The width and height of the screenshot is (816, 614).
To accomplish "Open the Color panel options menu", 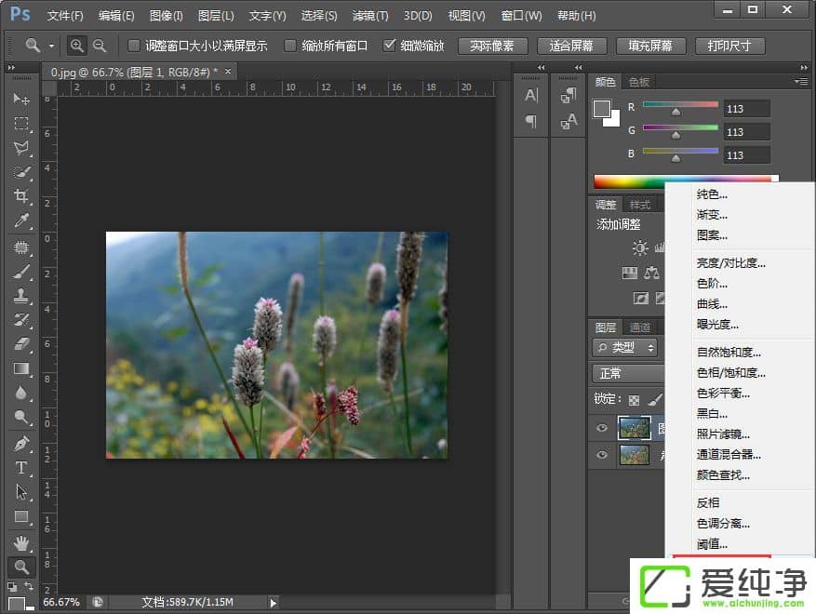I will click(x=801, y=82).
